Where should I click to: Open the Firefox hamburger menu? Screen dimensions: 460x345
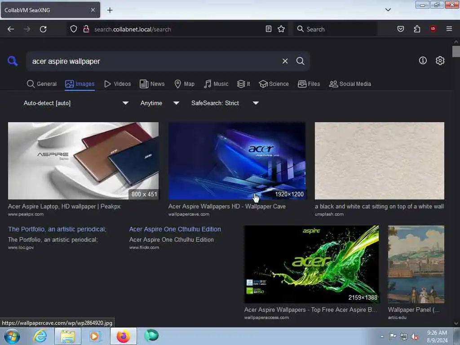click(449, 29)
